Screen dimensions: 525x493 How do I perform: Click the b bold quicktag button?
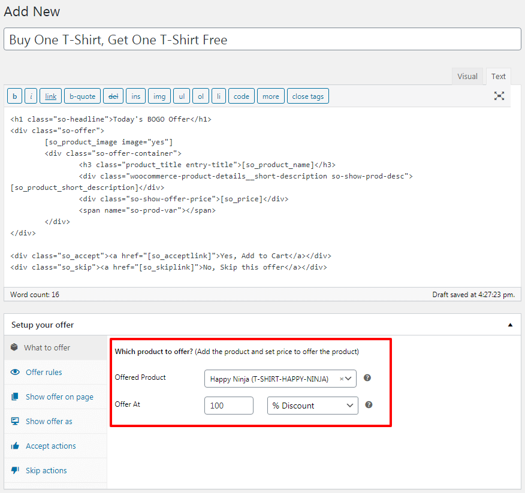pyautogui.click(x=15, y=96)
